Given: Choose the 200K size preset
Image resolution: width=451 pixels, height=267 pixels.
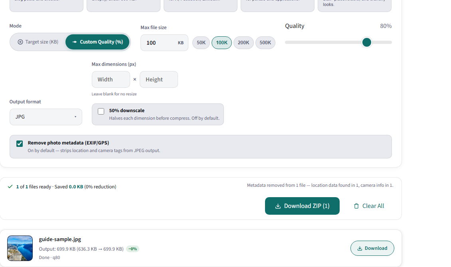Looking at the screenshot, I should (243, 43).
